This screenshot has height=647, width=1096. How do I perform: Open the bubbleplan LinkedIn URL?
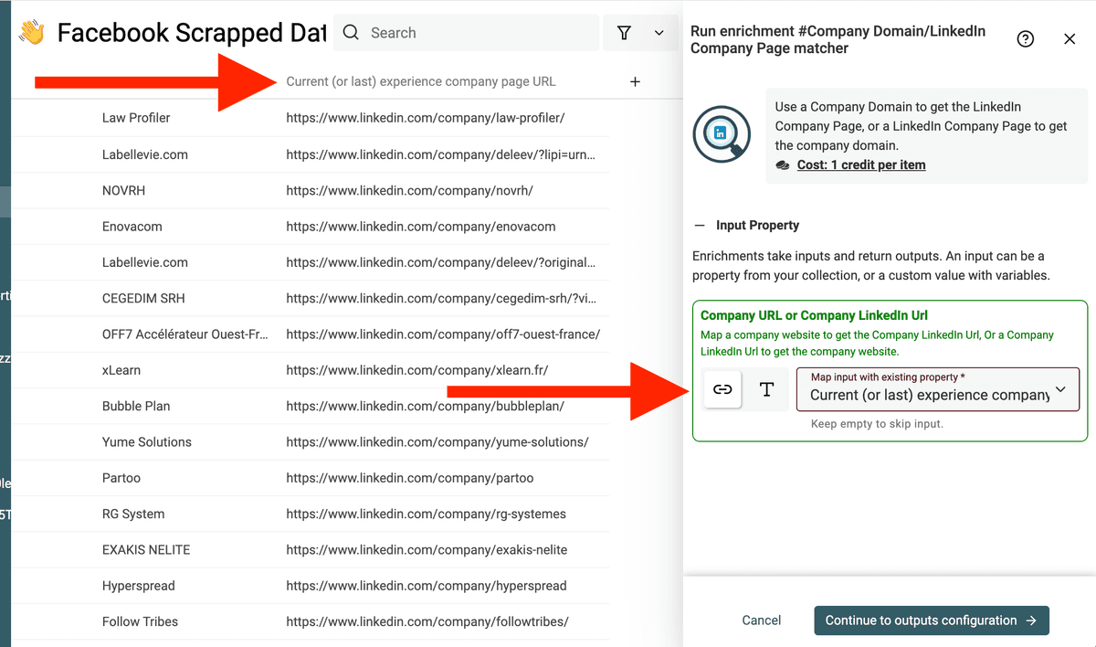pyautogui.click(x=425, y=406)
